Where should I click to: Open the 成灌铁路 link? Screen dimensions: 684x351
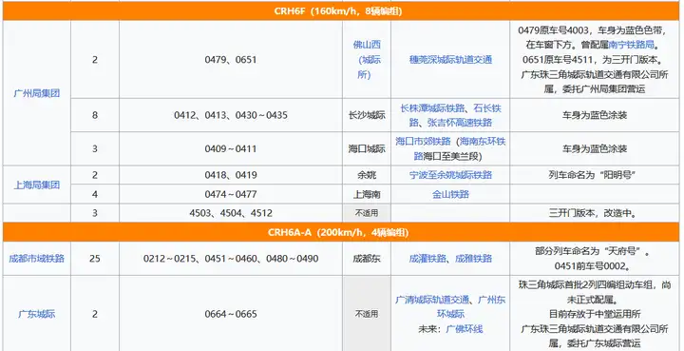tap(427, 259)
